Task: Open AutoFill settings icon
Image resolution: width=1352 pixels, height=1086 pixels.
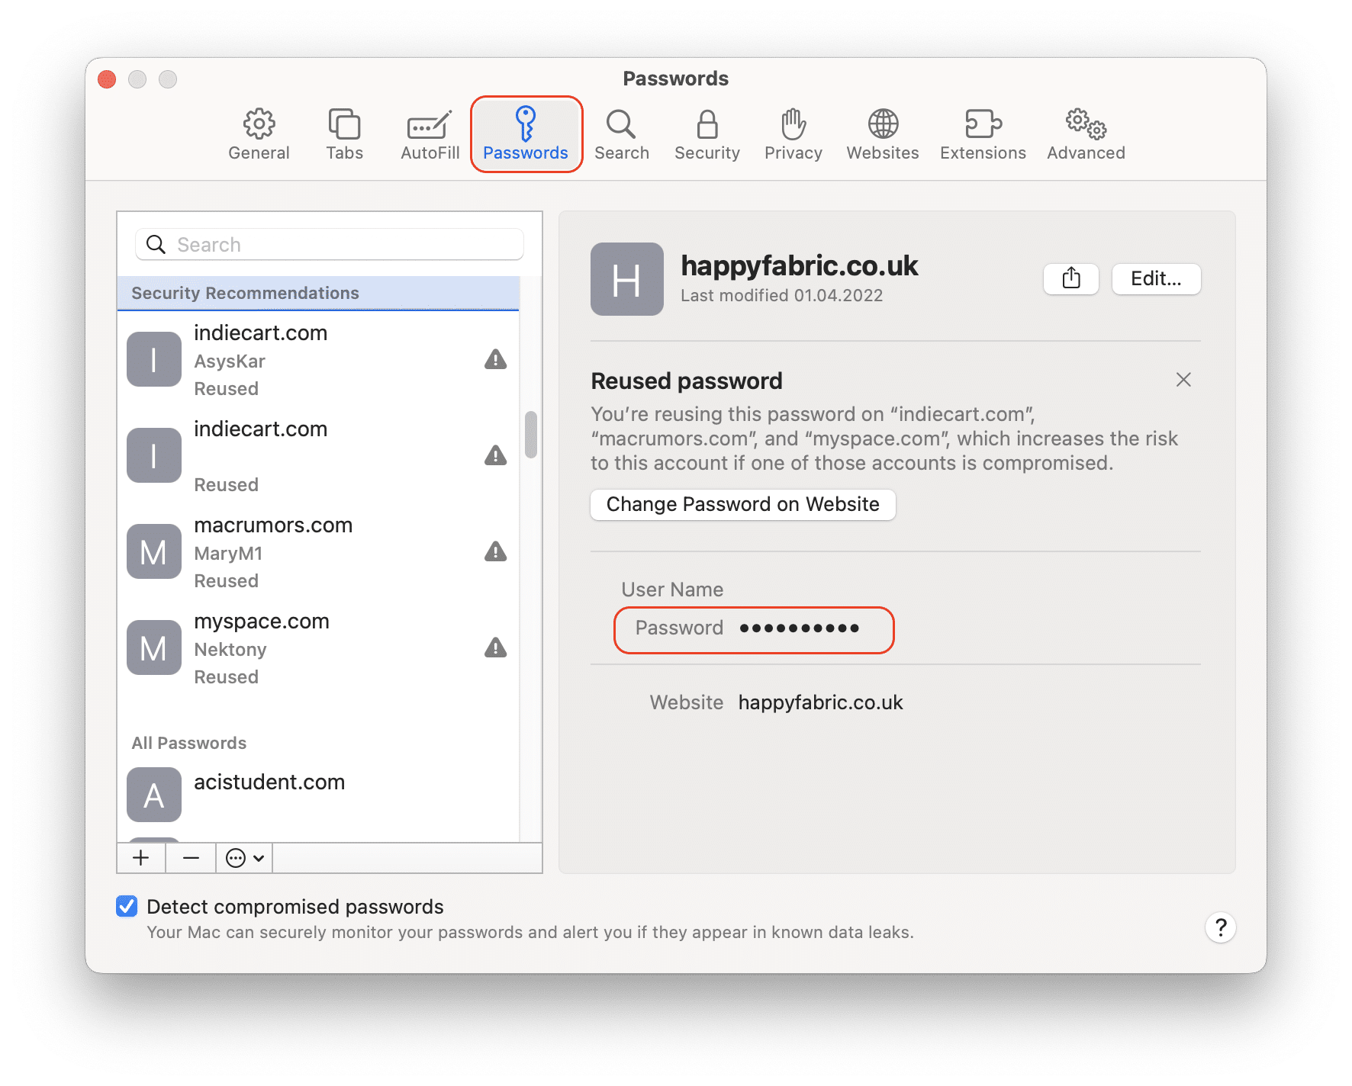Action: 428,124
